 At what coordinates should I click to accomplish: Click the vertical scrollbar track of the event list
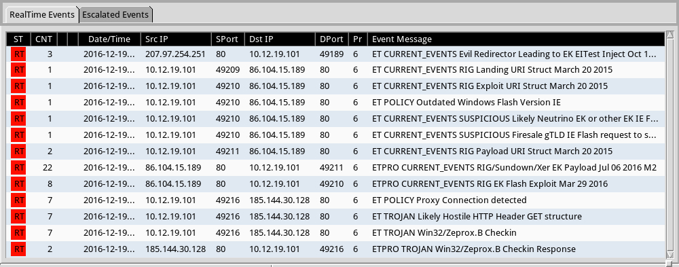pyautogui.click(x=670, y=145)
